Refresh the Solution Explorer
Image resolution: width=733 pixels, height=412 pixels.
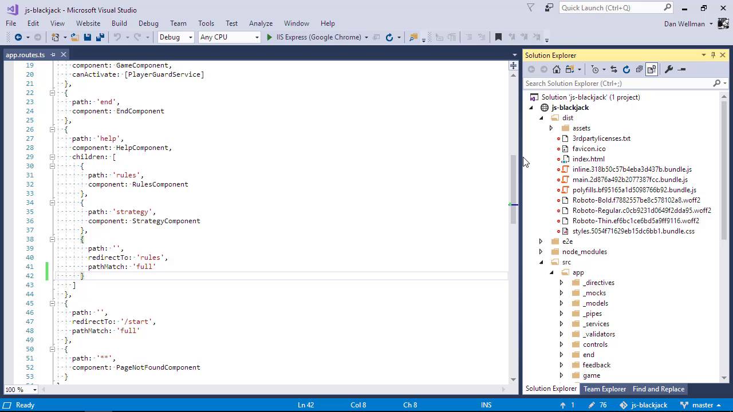626,69
